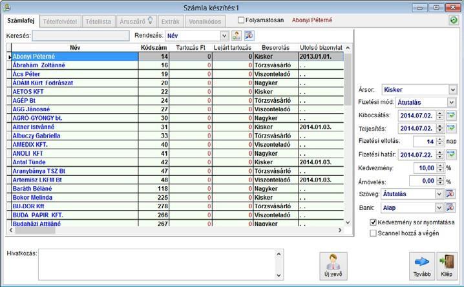Click the Hivatkozás text area
The image size is (464, 287).
point(158,264)
